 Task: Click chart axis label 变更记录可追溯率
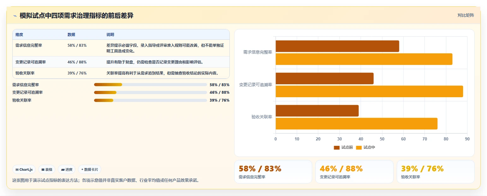point(256,85)
